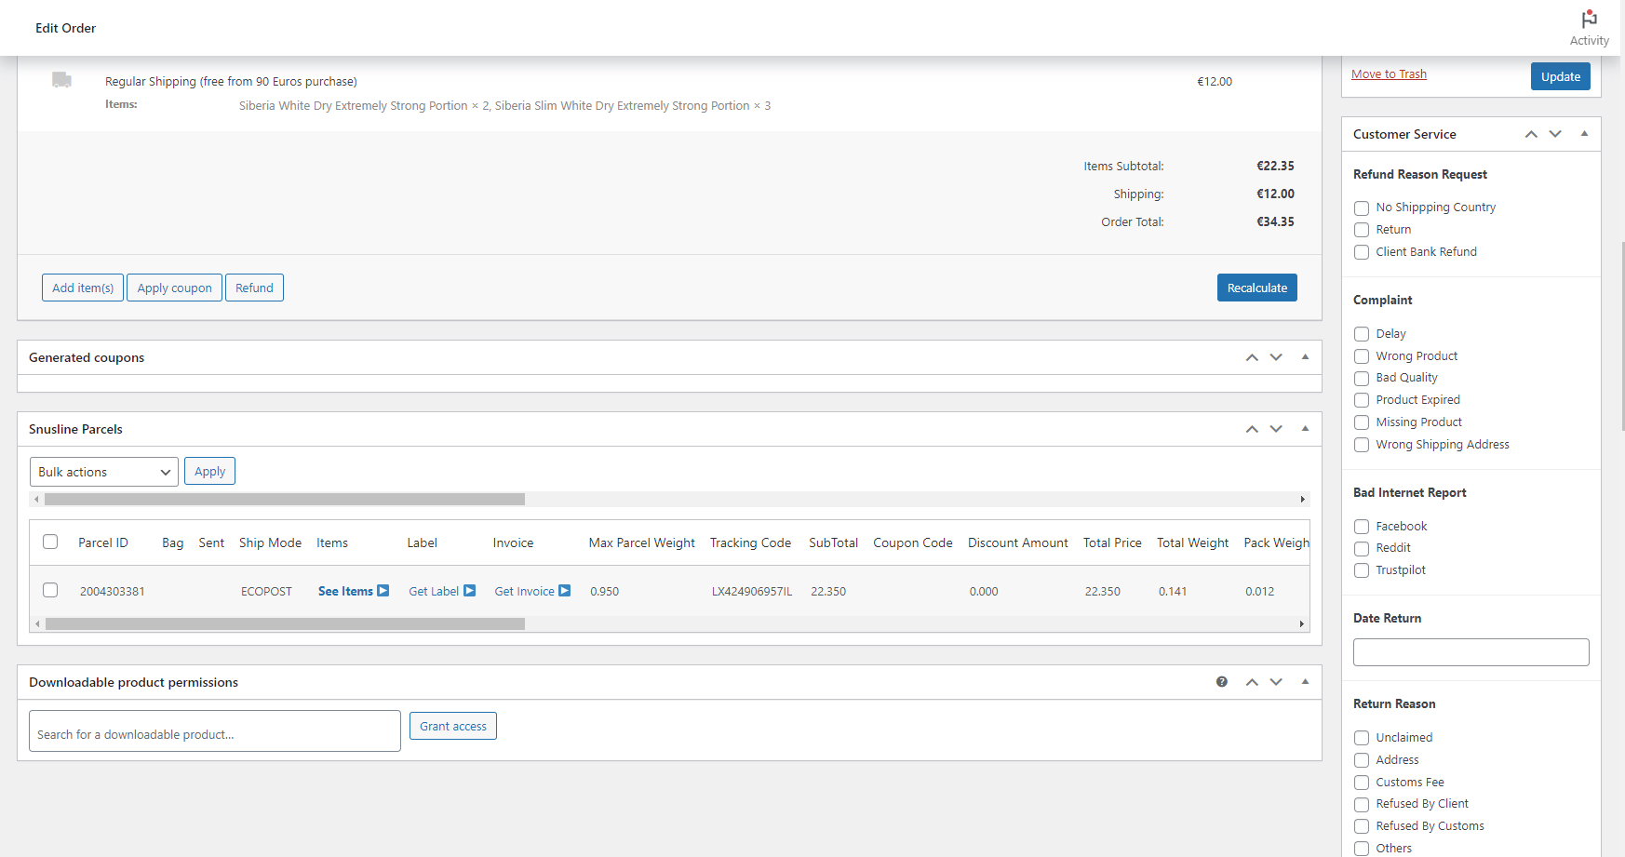
Task: Move Generated coupons panel up
Action: [x=1252, y=357]
